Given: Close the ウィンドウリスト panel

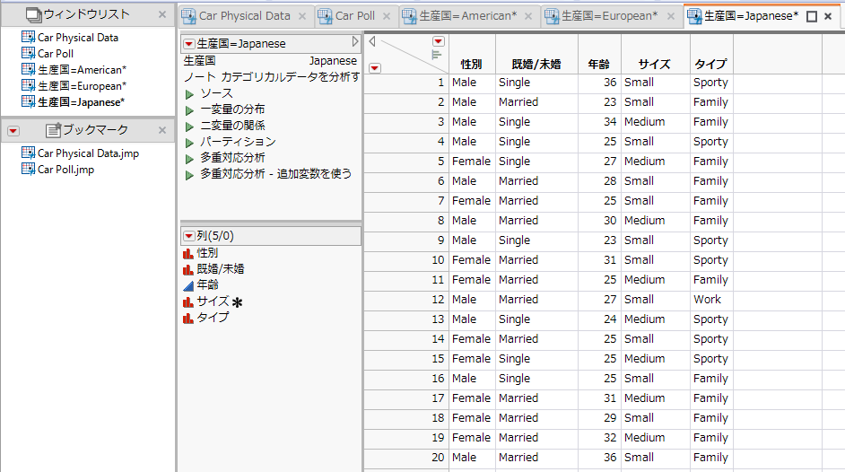Looking at the screenshot, I should (162, 14).
